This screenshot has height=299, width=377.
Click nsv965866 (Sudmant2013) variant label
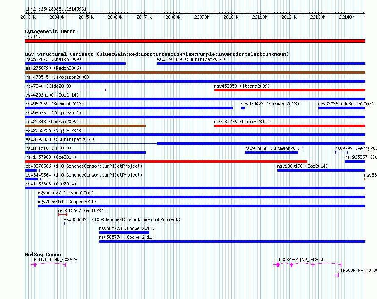click(274, 148)
